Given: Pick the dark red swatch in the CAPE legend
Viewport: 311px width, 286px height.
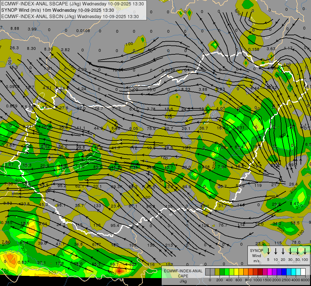Looking at the screenshot, I should 260,272.
